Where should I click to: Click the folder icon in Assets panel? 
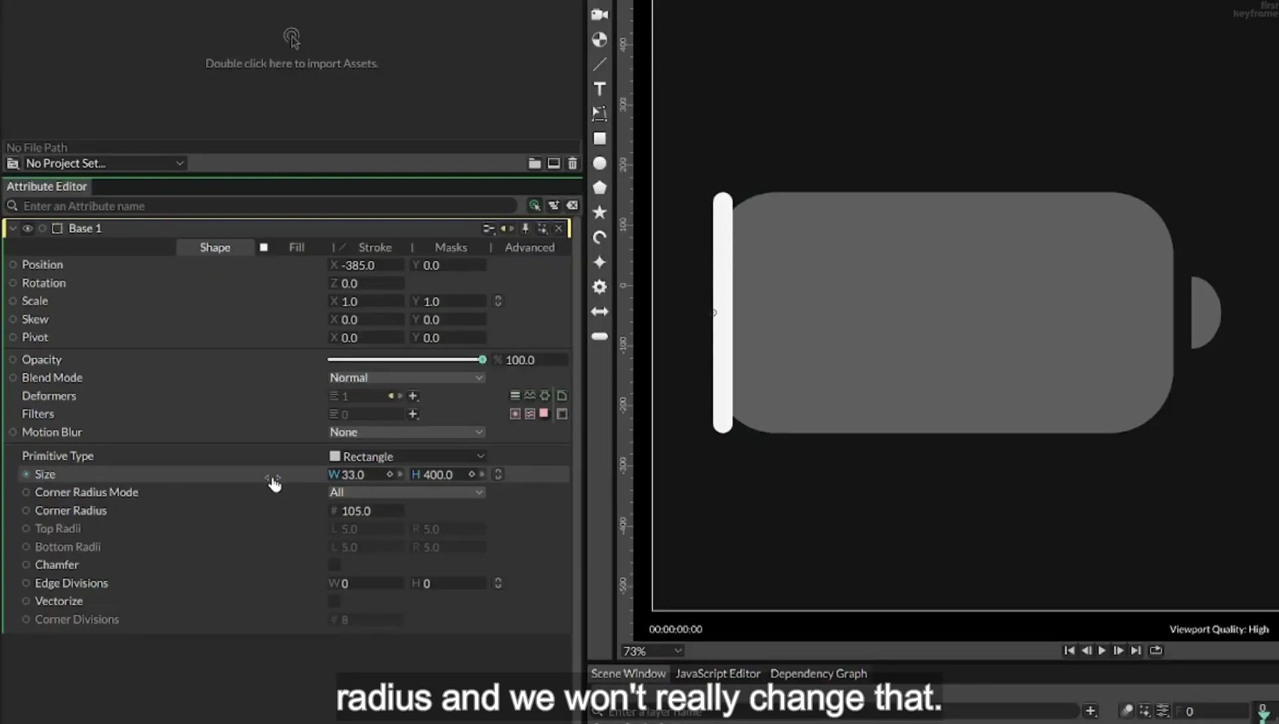coord(534,163)
